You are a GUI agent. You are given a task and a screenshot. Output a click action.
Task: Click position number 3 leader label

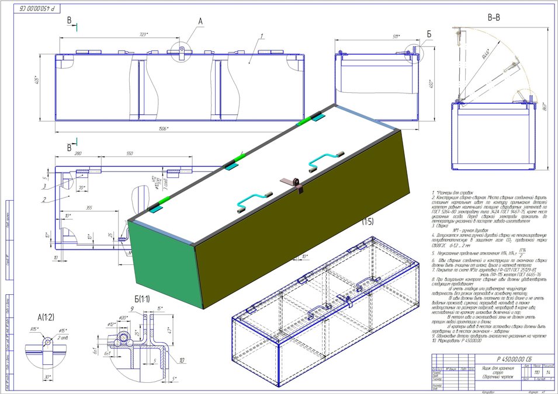[x=44, y=186]
